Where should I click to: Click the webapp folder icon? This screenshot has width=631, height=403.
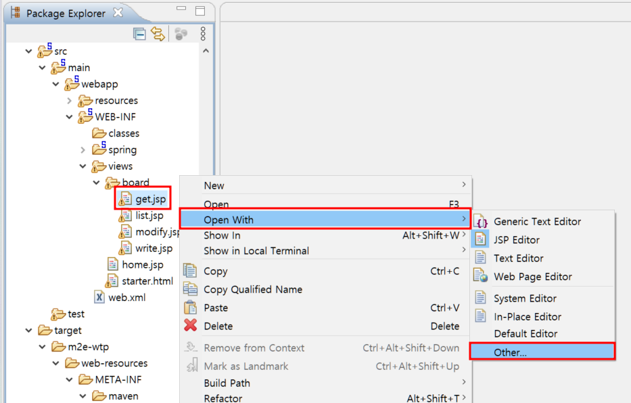pos(72,83)
